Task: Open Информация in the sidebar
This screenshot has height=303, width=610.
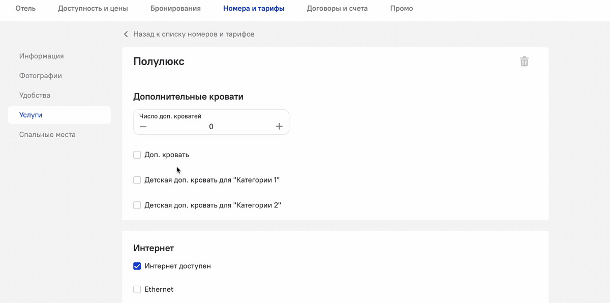Action: click(42, 56)
